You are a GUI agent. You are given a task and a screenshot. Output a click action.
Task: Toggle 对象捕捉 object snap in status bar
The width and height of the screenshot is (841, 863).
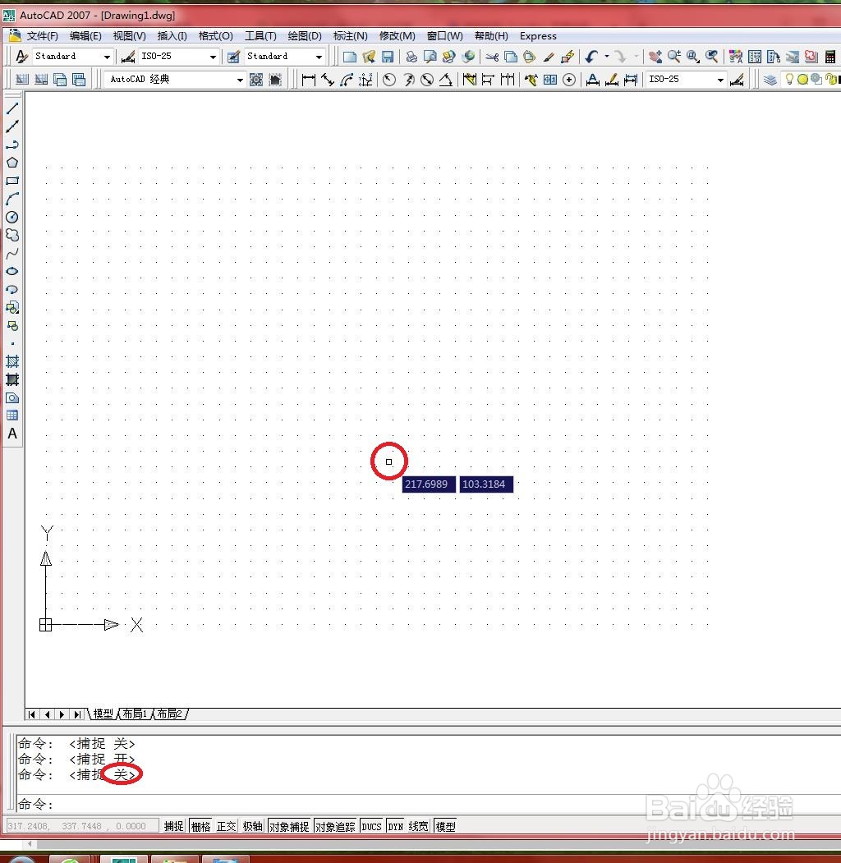click(289, 826)
